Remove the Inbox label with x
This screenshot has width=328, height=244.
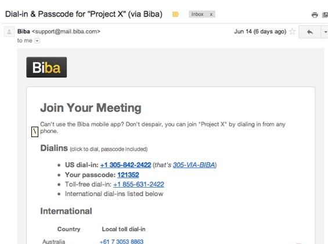pyautogui.click(x=211, y=15)
